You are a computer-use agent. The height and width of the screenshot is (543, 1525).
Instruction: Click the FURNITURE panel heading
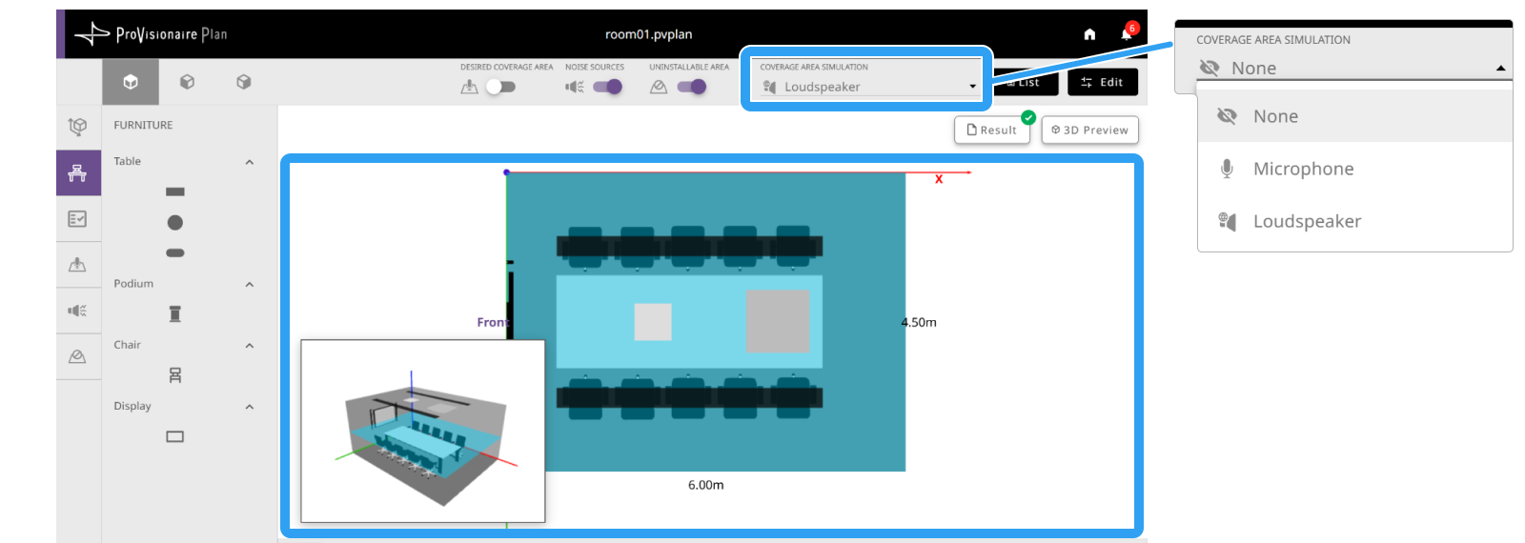pyautogui.click(x=144, y=125)
